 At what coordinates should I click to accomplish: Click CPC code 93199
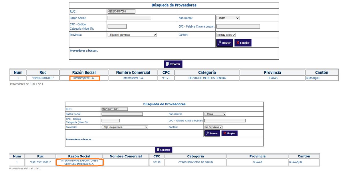pos(157,162)
